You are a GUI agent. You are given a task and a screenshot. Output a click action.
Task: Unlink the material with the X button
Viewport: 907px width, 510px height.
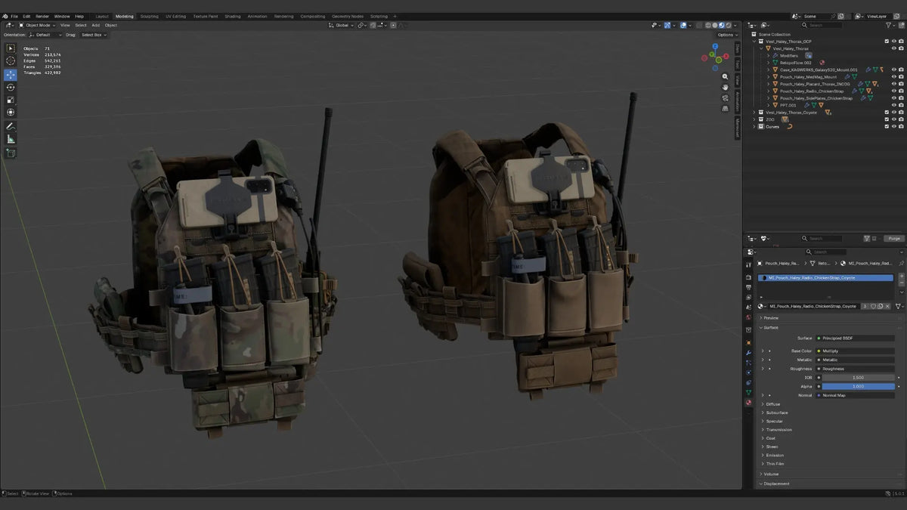click(x=888, y=306)
